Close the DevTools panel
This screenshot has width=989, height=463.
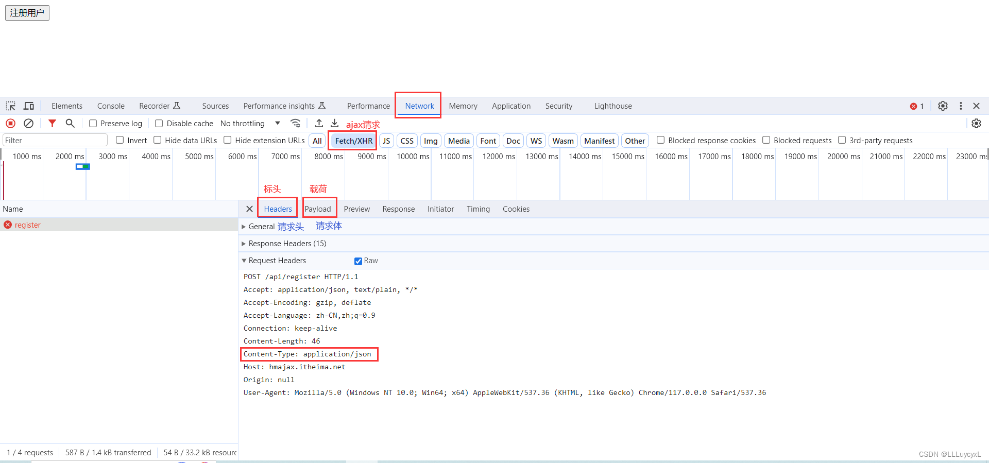point(976,106)
